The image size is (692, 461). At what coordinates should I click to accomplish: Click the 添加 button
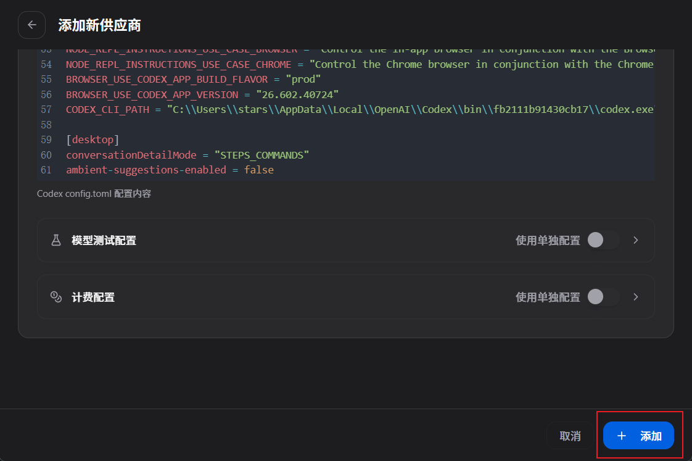point(638,436)
